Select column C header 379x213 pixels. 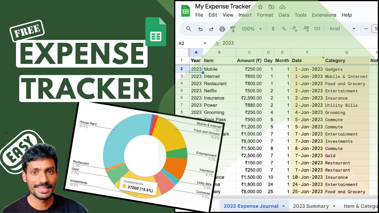point(249,52)
